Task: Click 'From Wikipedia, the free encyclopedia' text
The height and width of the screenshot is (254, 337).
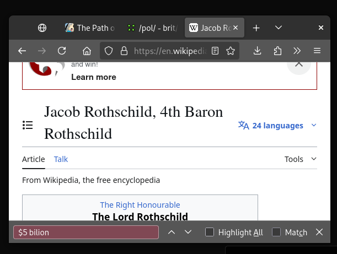Action: [x=91, y=180]
